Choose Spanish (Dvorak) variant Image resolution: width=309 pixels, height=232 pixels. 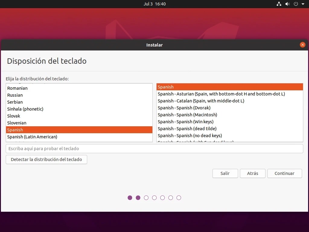[184, 108]
